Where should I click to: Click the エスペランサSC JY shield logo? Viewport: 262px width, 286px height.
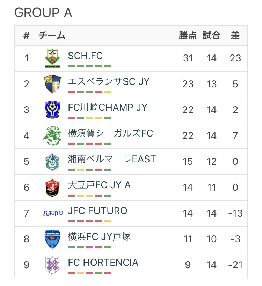(52, 84)
